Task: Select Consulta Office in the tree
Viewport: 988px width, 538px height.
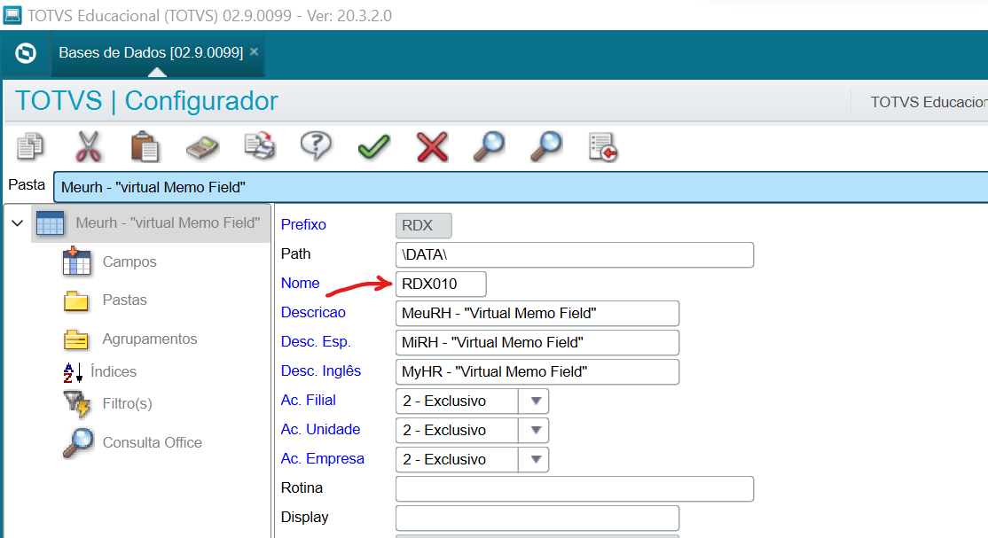Action: point(153,443)
